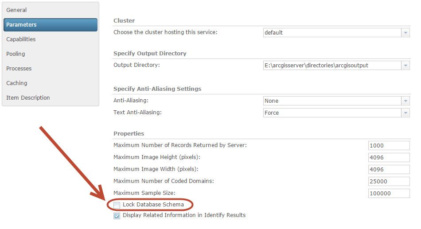Image resolution: width=421 pixels, height=229 pixels.
Task: Select the Maximum Sample Size field
Action: pos(389,194)
